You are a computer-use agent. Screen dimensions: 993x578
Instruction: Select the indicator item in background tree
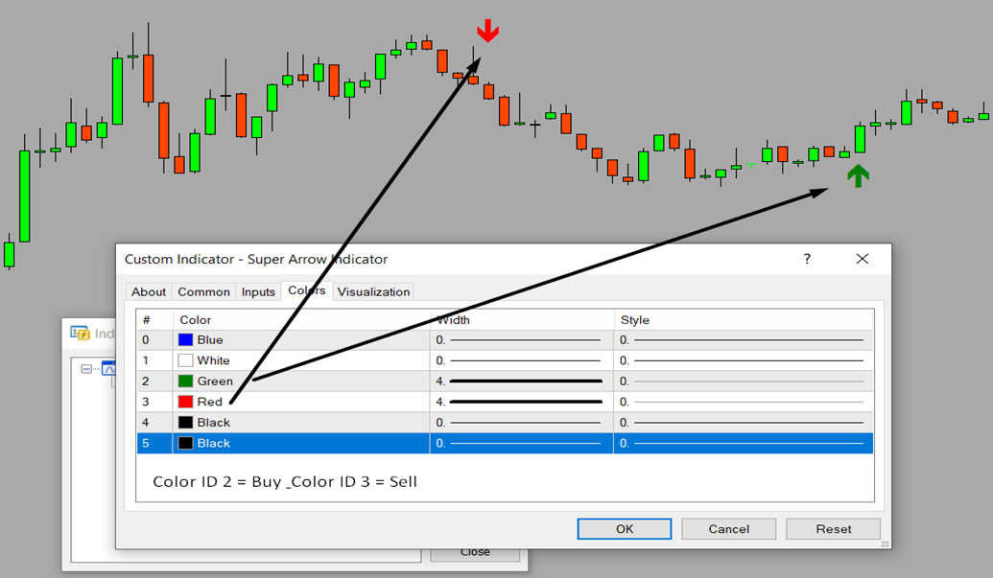pos(109,368)
